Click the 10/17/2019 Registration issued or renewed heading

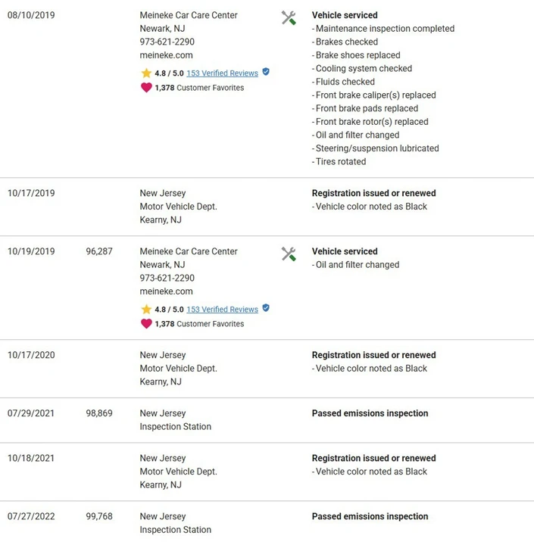[373, 193]
